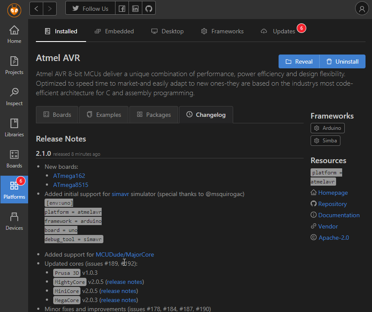The width and height of the screenshot is (372, 312).
Task: Follow the simavr link
Action: (x=120, y=194)
